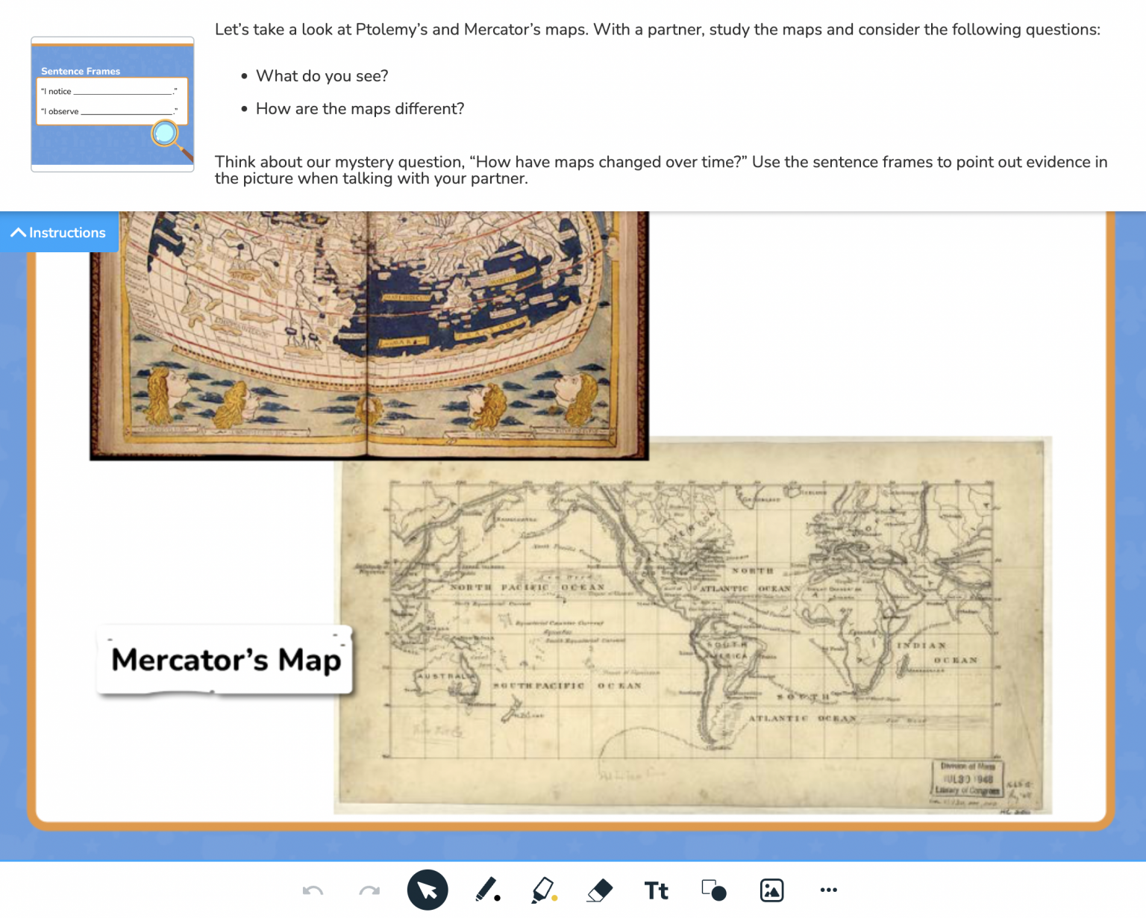Select the shapes tool
The height and width of the screenshot is (918, 1146).
coord(711,890)
